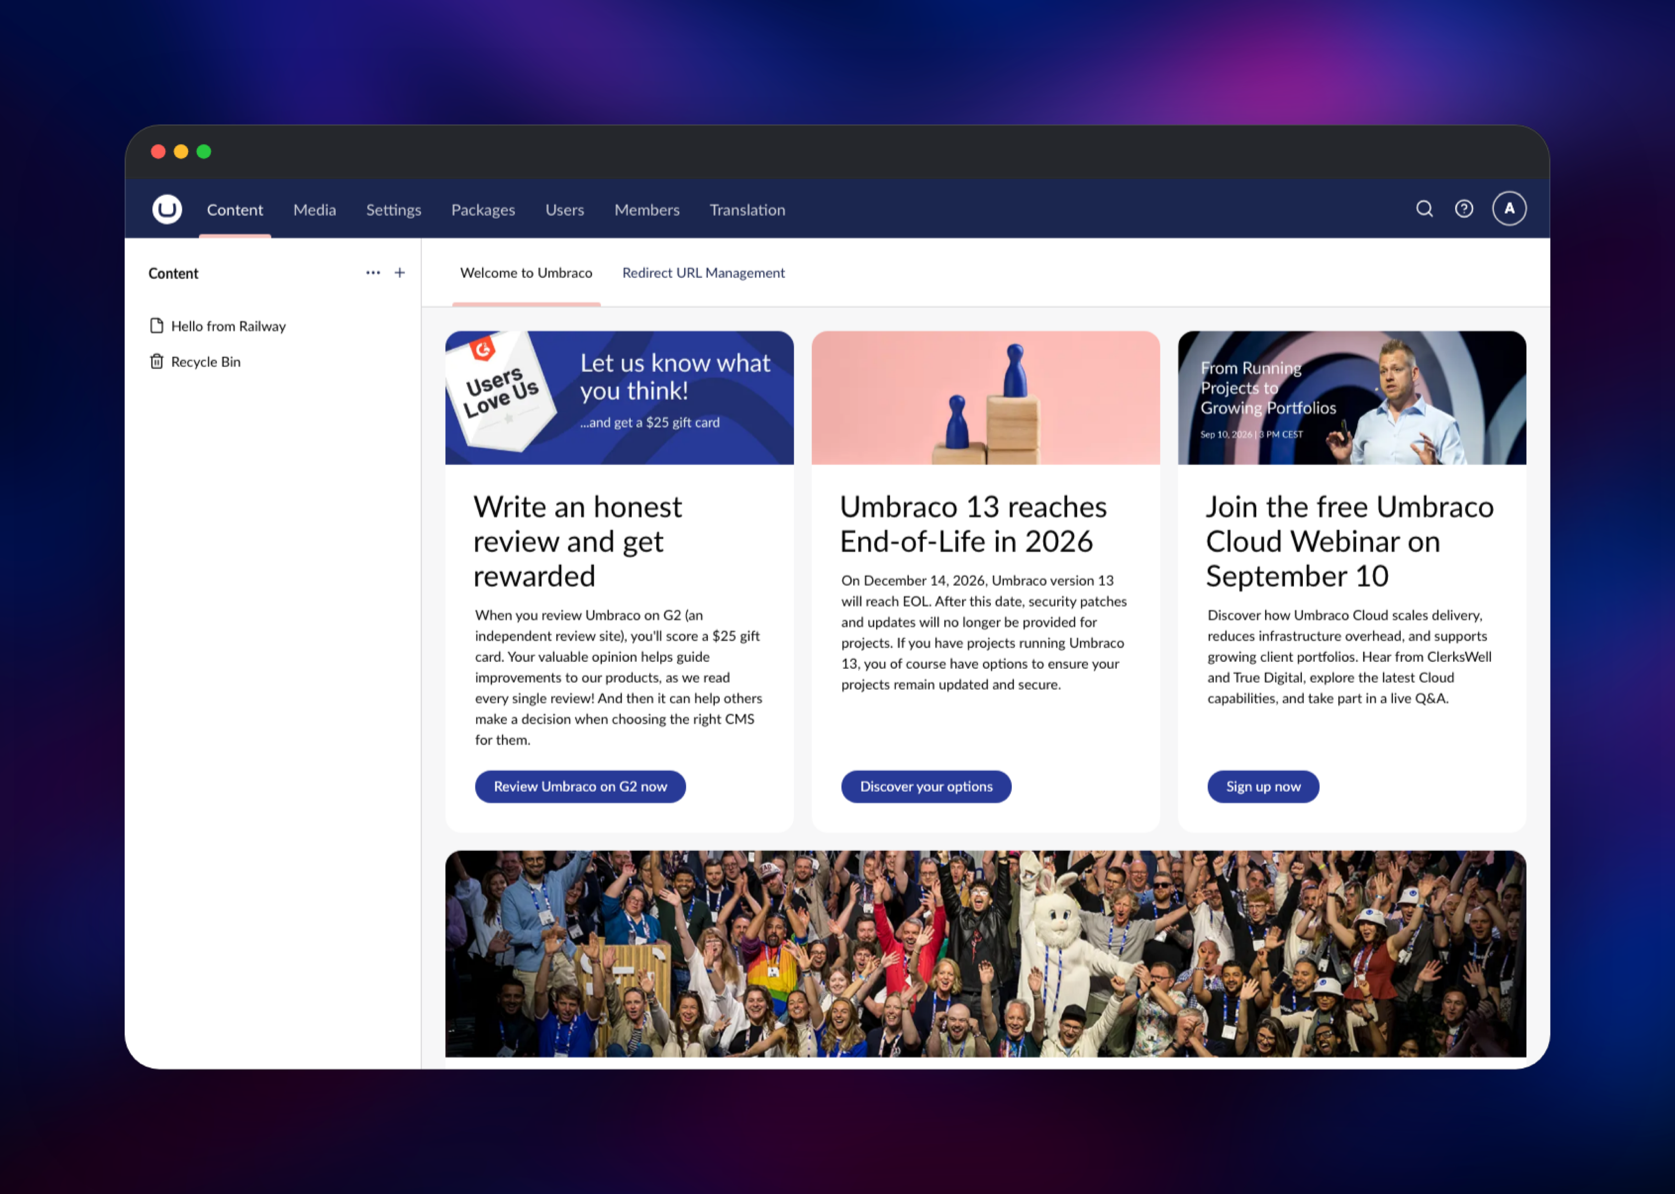Click Review Umbraco on G2 now button
Viewport: 1675px width, 1194px height.
(580, 787)
